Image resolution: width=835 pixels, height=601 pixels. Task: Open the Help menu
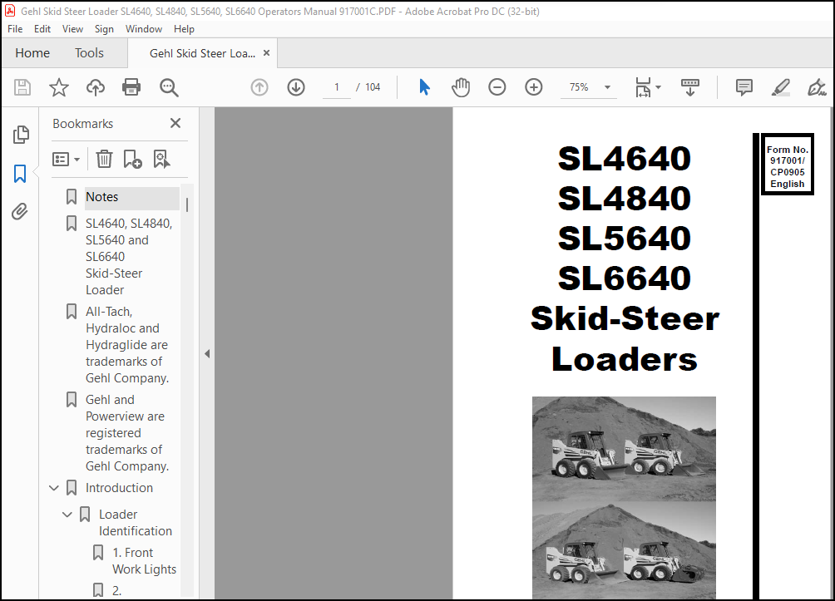(184, 29)
